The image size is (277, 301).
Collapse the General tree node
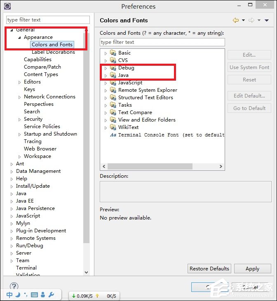point(12,30)
